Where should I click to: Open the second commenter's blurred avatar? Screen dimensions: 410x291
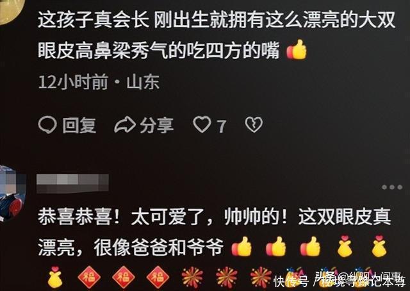click(13, 193)
